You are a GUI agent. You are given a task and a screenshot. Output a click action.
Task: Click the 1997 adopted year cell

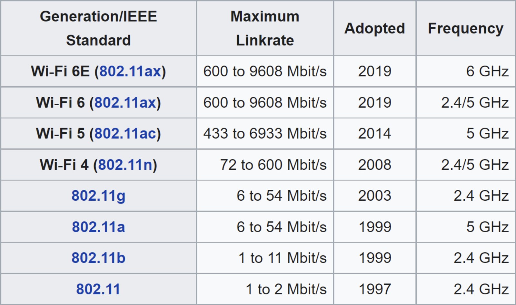coord(375,289)
